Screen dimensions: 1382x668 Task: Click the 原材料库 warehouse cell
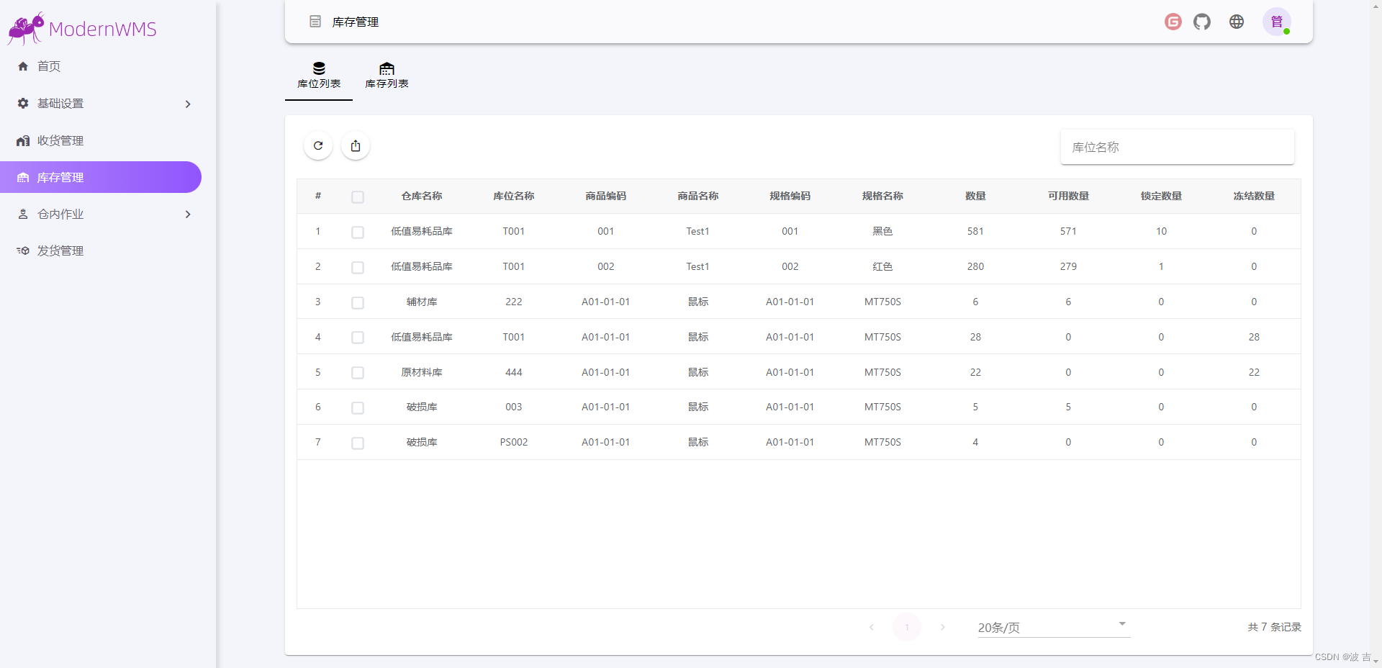[422, 372]
